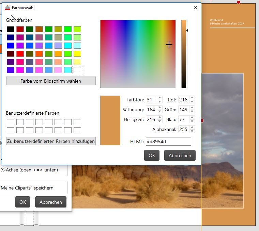Close the Farbauswahl dialog with X
This screenshot has width=259, height=231.
(196, 7)
